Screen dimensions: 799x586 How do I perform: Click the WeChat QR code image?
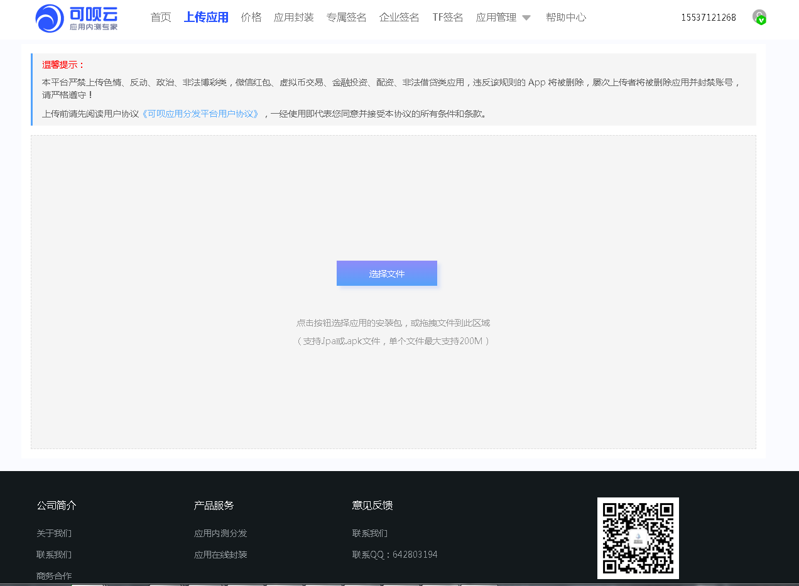[638, 538]
